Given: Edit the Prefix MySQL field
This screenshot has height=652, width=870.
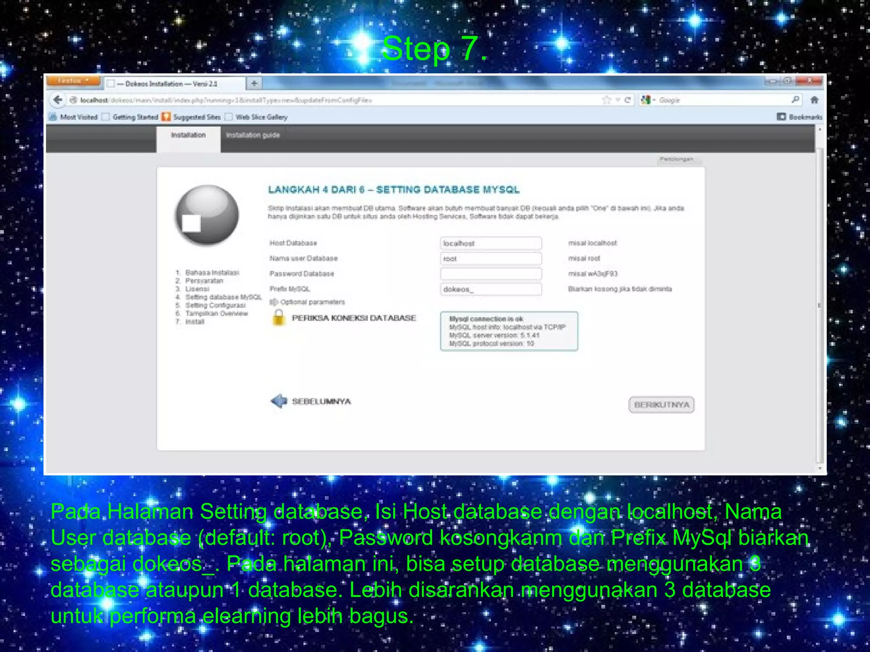Looking at the screenshot, I should tap(491, 289).
